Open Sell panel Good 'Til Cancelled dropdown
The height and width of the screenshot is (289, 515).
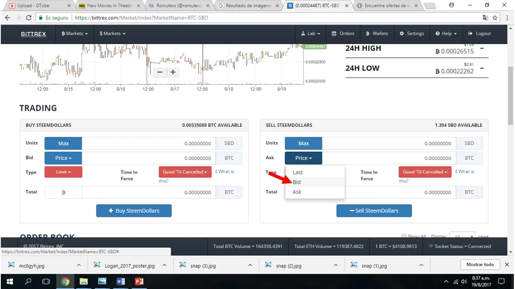pyautogui.click(x=425, y=172)
